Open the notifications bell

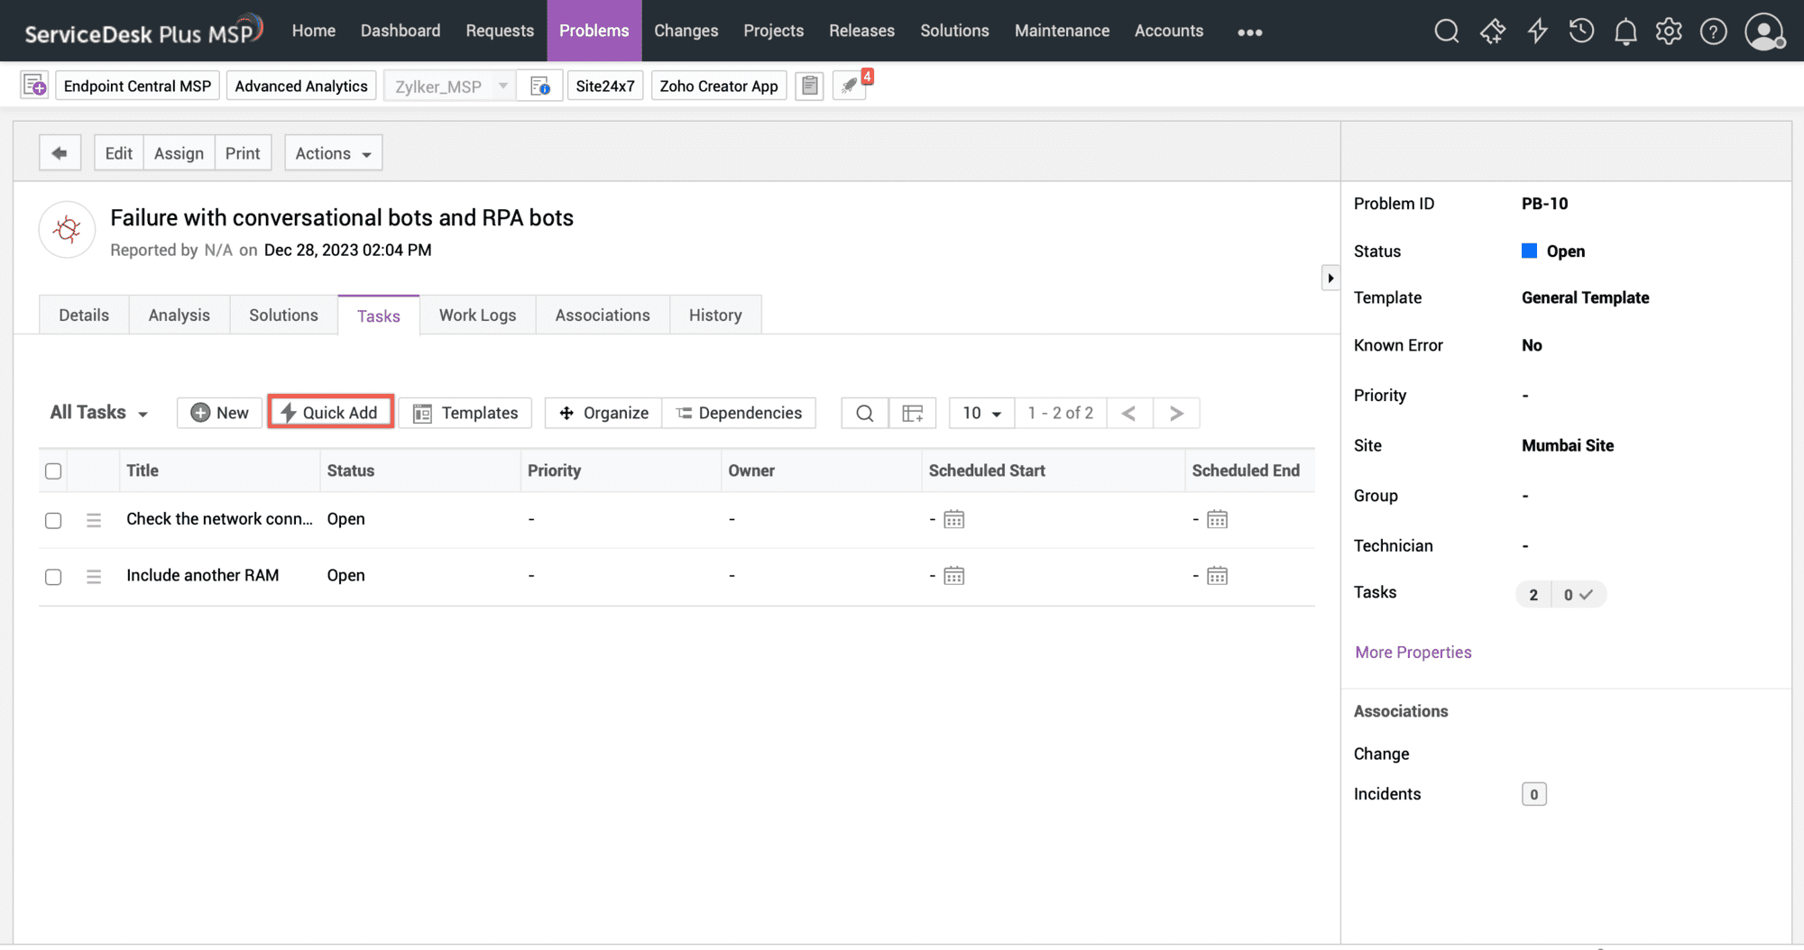pyautogui.click(x=1625, y=32)
